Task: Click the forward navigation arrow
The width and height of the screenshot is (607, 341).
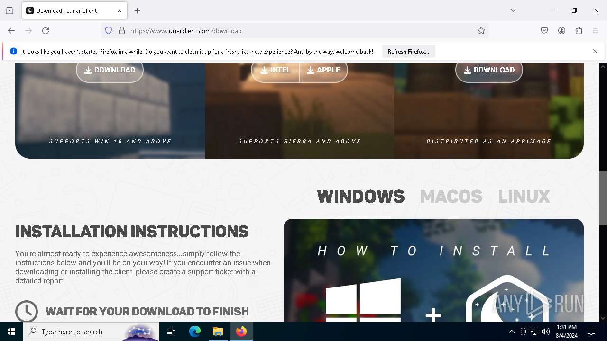Action: pos(28,31)
